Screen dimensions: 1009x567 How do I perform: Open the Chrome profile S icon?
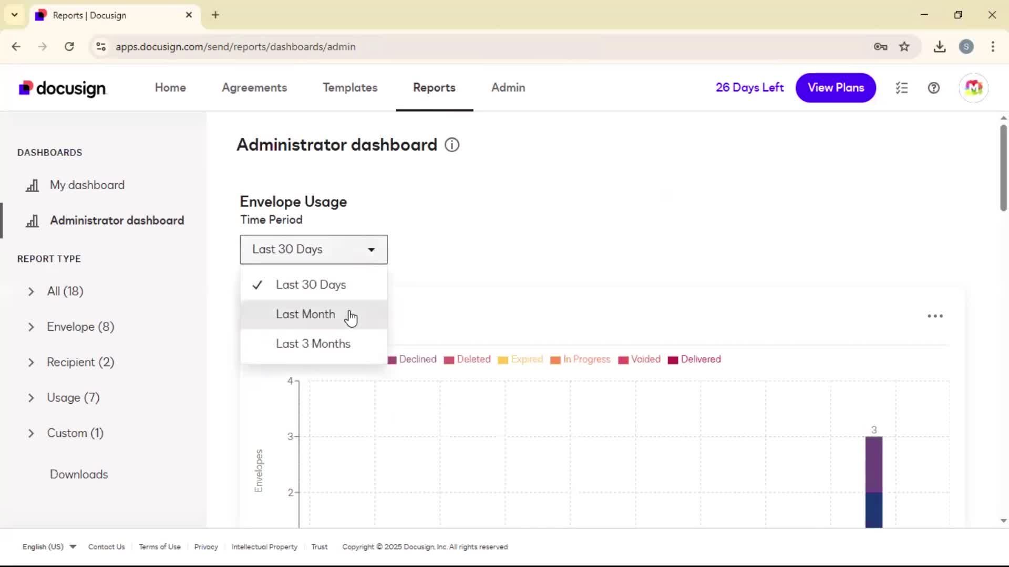(966, 47)
